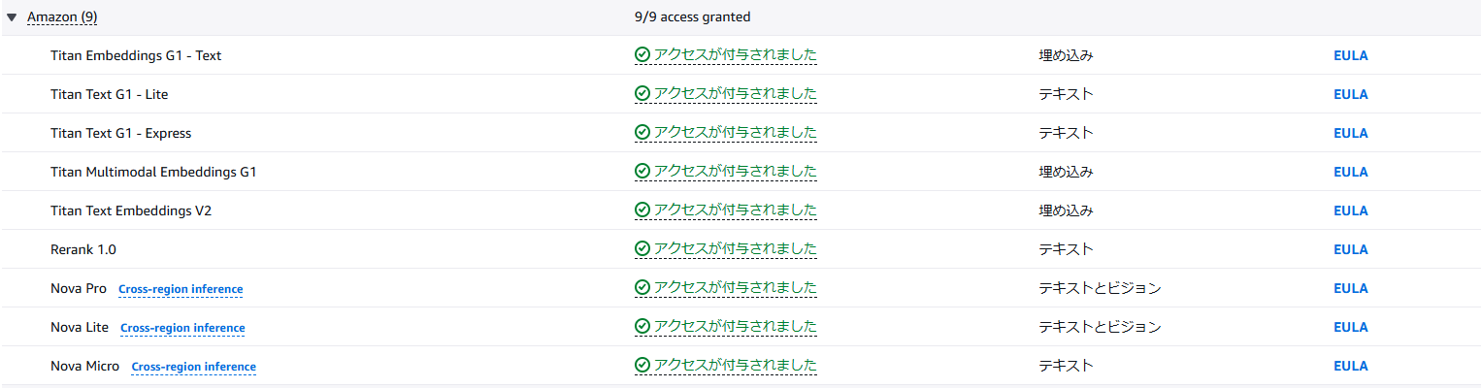The width and height of the screenshot is (1481, 388).
Task: Open EULA for Titan Text G1 - Express
Action: 1350,133
